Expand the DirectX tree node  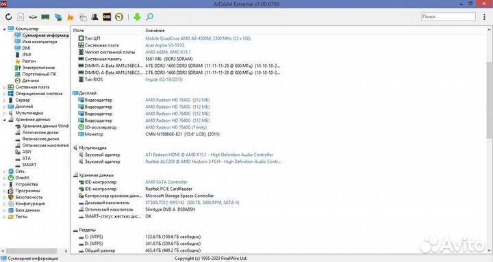(x=4, y=178)
